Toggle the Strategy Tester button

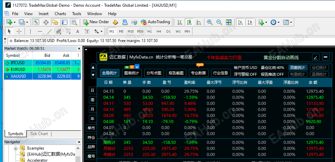click(x=74, y=22)
